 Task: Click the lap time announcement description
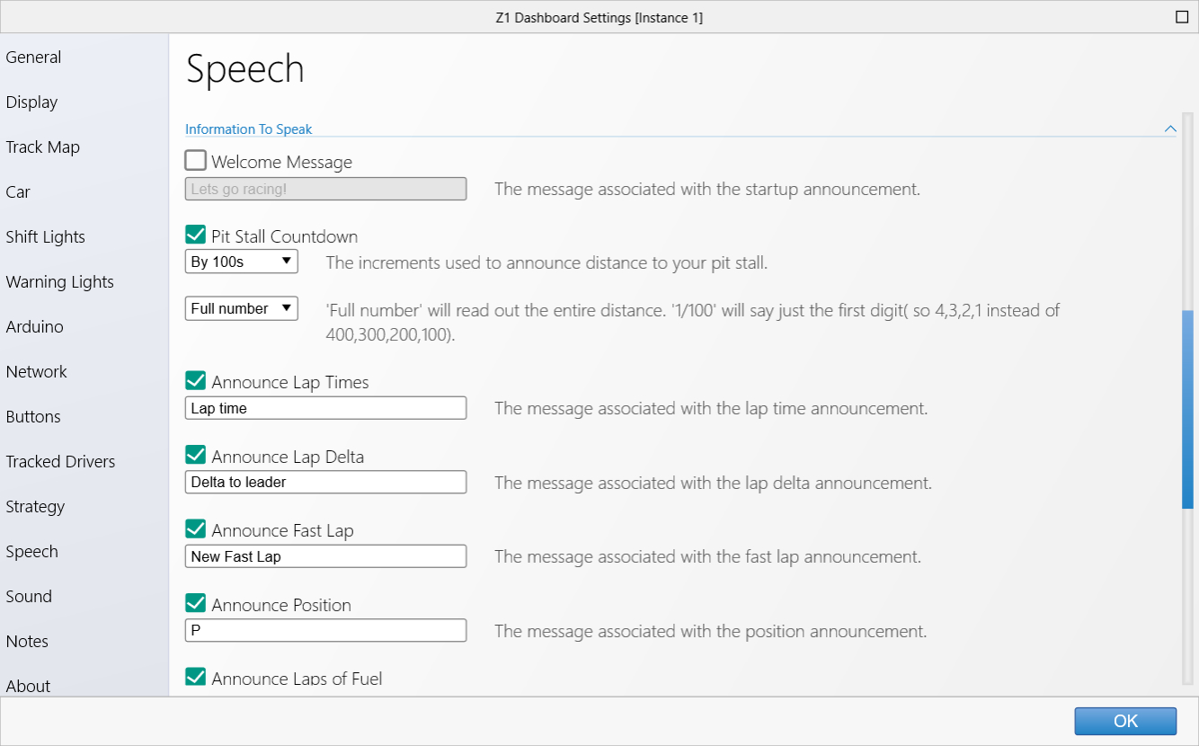pos(711,409)
